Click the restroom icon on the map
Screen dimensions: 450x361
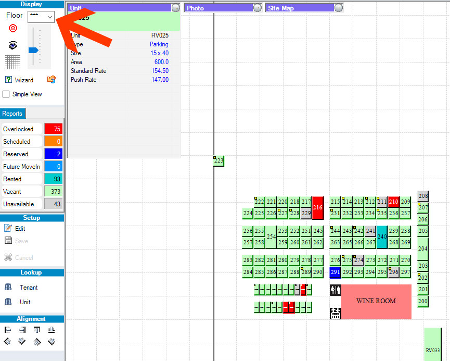pyautogui.click(x=335, y=290)
